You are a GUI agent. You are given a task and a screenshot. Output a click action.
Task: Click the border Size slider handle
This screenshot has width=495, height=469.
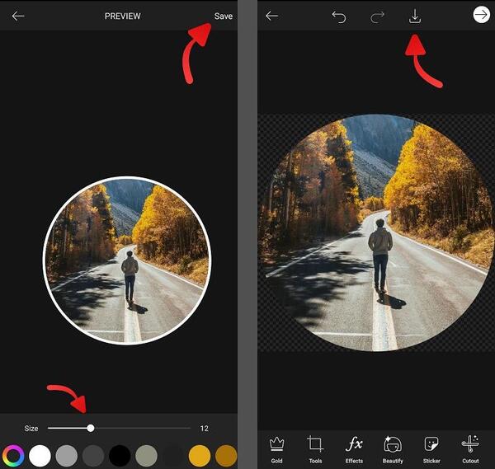[91, 428]
